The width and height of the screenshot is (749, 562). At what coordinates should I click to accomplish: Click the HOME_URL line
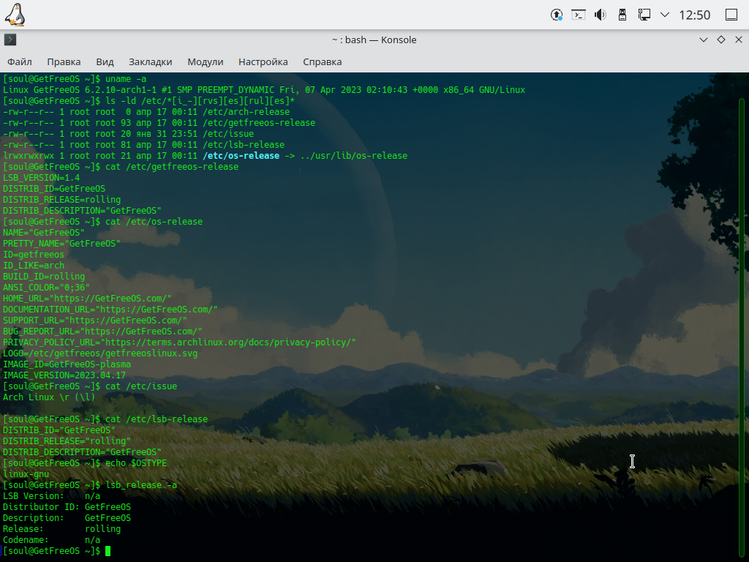[x=88, y=299]
